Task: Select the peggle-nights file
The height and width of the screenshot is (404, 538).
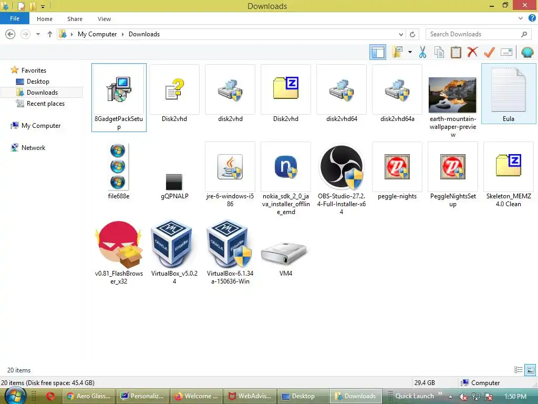Action: click(397, 171)
